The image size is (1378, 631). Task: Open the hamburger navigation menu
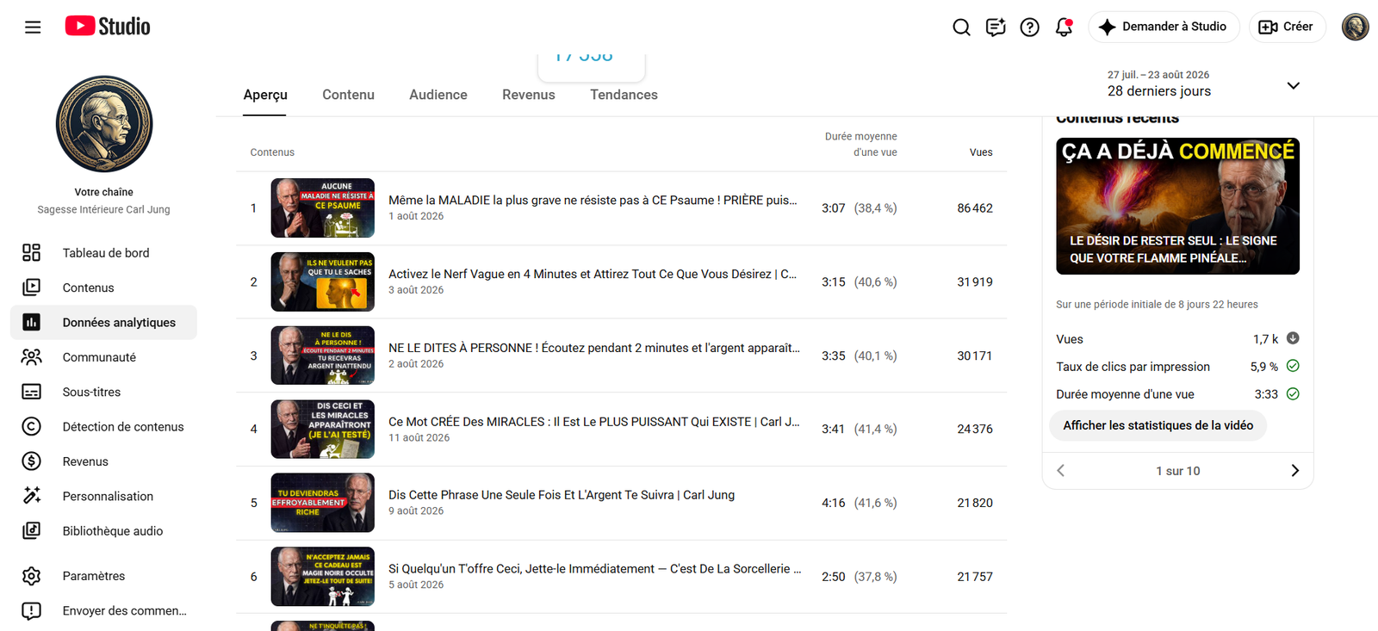[33, 27]
